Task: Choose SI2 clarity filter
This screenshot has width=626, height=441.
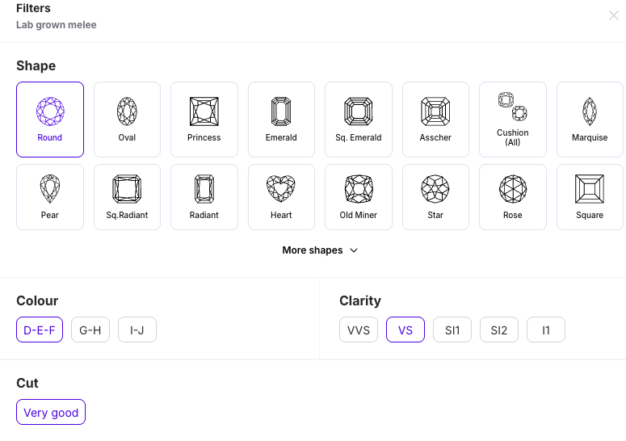Action: pyautogui.click(x=499, y=330)
